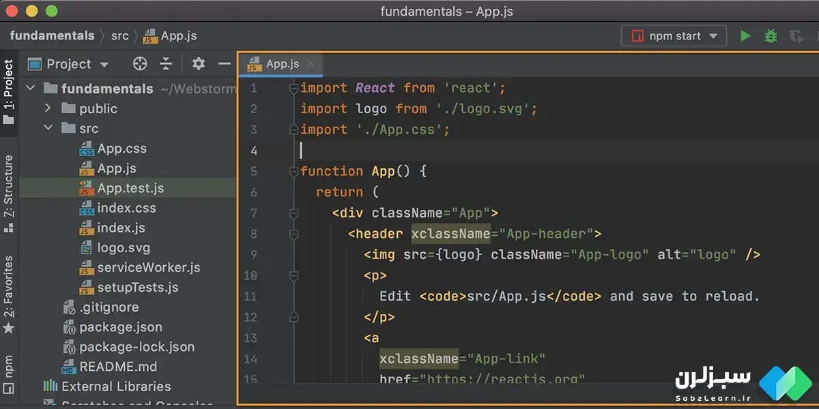Click the Collapse All icon in Project panel
The image size is (819, 409).
pos(166,64)
